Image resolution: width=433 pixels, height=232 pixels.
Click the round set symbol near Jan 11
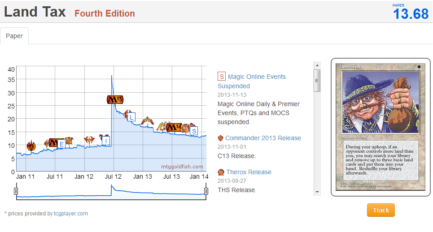pos(31,145)
